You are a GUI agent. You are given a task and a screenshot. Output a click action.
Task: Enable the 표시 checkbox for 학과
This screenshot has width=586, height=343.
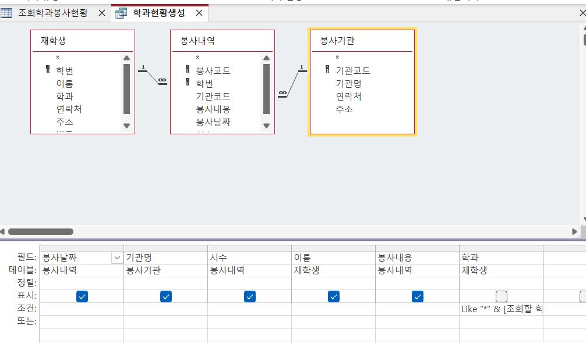click(x=502, y=296)
